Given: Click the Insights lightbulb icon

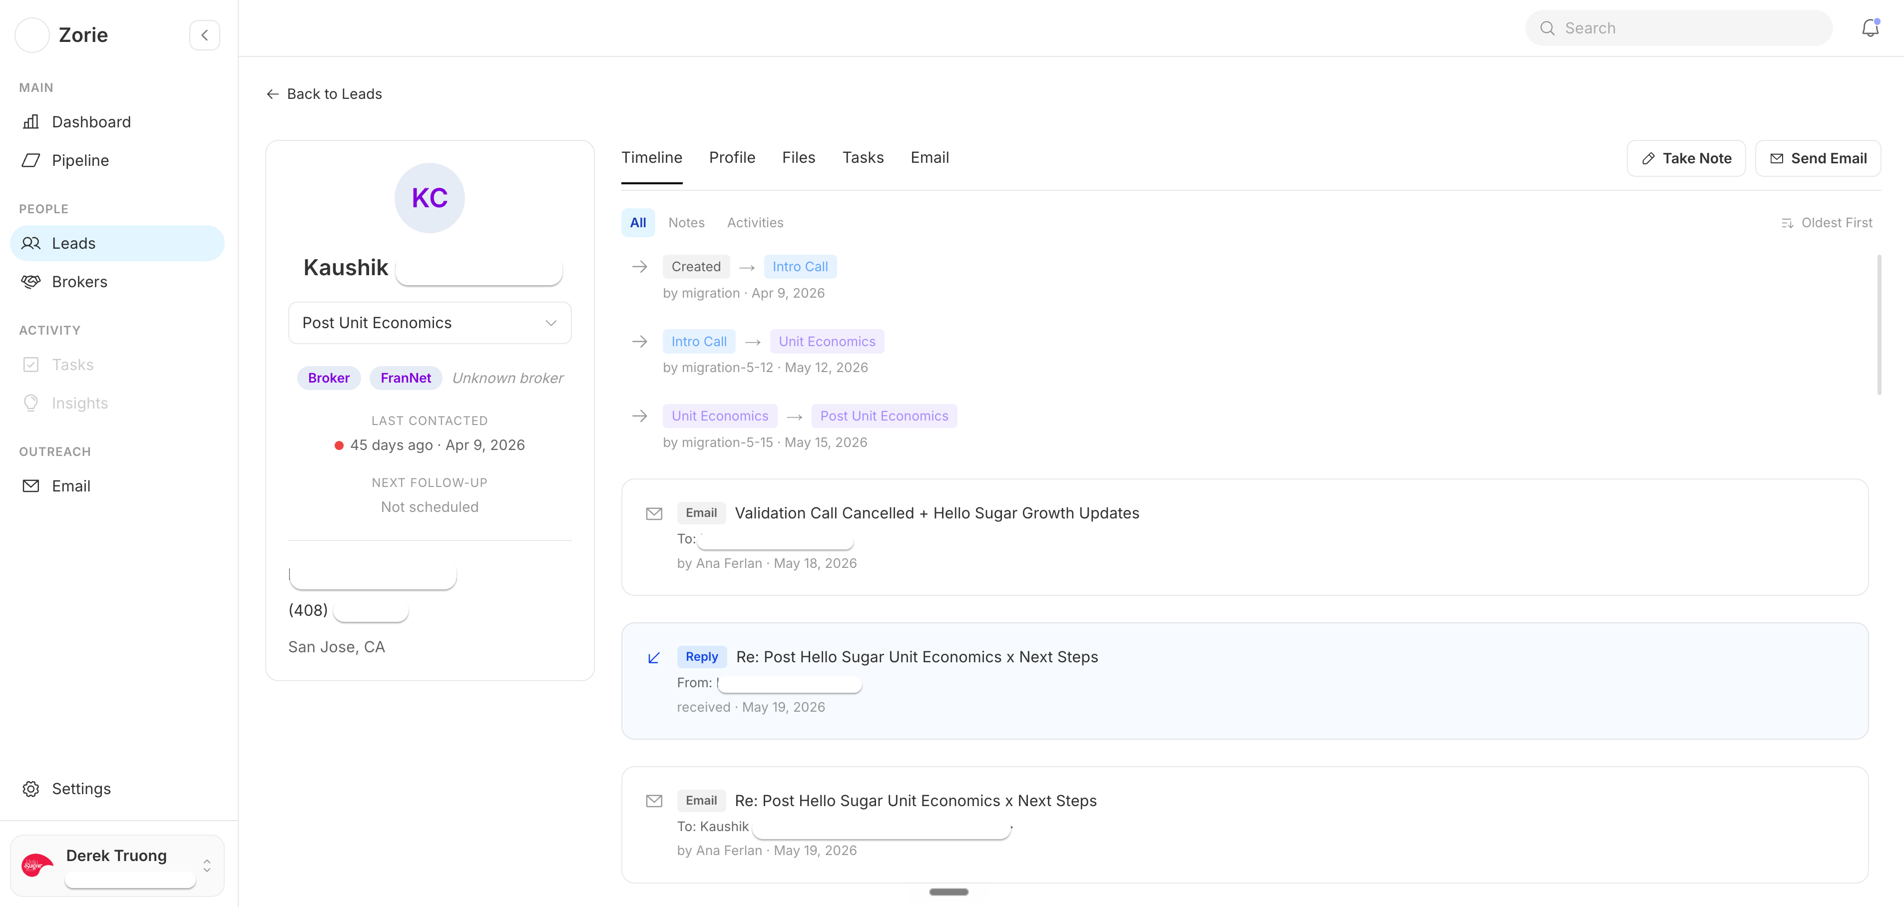Looking at the screenshot, I should (31, 403).
